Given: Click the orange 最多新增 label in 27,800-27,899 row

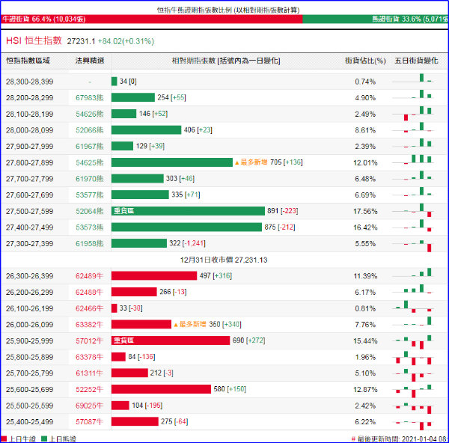Looking at the screenshot, I should click(x=251, y=162).
